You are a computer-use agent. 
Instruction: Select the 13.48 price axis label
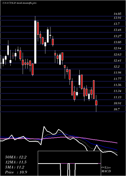[x=117, y=30]
